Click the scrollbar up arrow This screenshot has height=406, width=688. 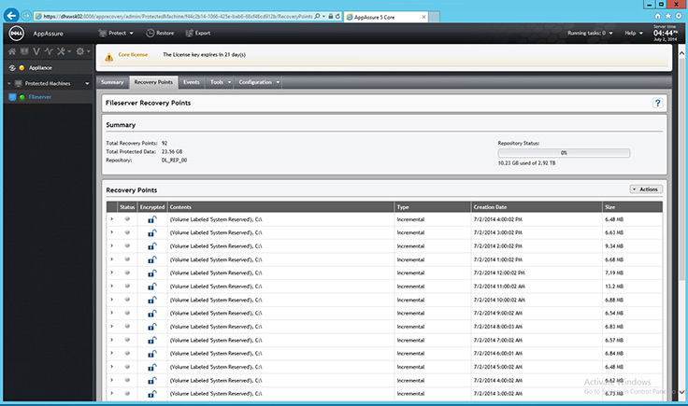(x=681, y=53)
